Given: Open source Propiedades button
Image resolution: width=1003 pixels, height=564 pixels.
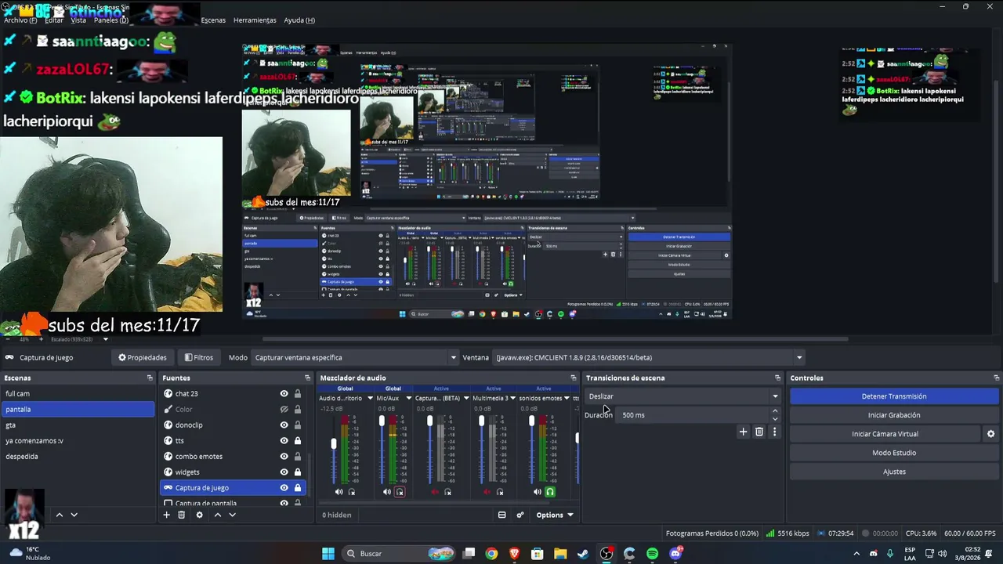Looking at the screenshot, I should (x=142, y=357).
